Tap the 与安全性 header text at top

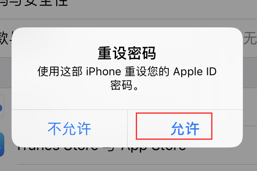34,3
